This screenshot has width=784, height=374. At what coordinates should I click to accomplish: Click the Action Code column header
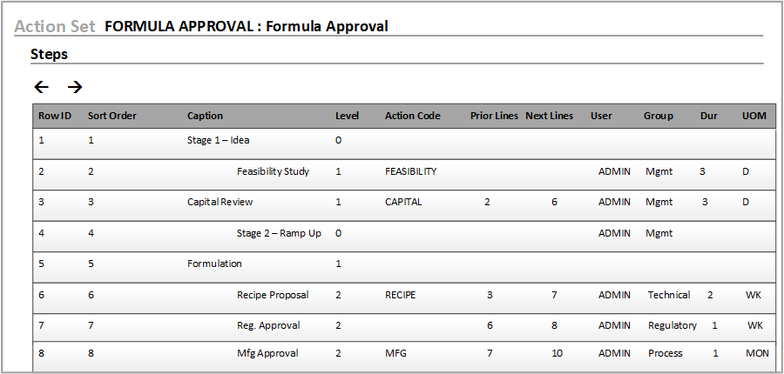[x=412, y=116]
